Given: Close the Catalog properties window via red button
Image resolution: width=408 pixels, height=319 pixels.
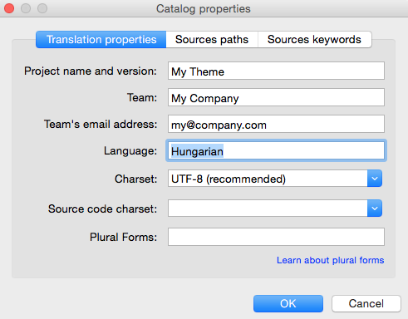Looking at the screenshot, I should [9, 8].
